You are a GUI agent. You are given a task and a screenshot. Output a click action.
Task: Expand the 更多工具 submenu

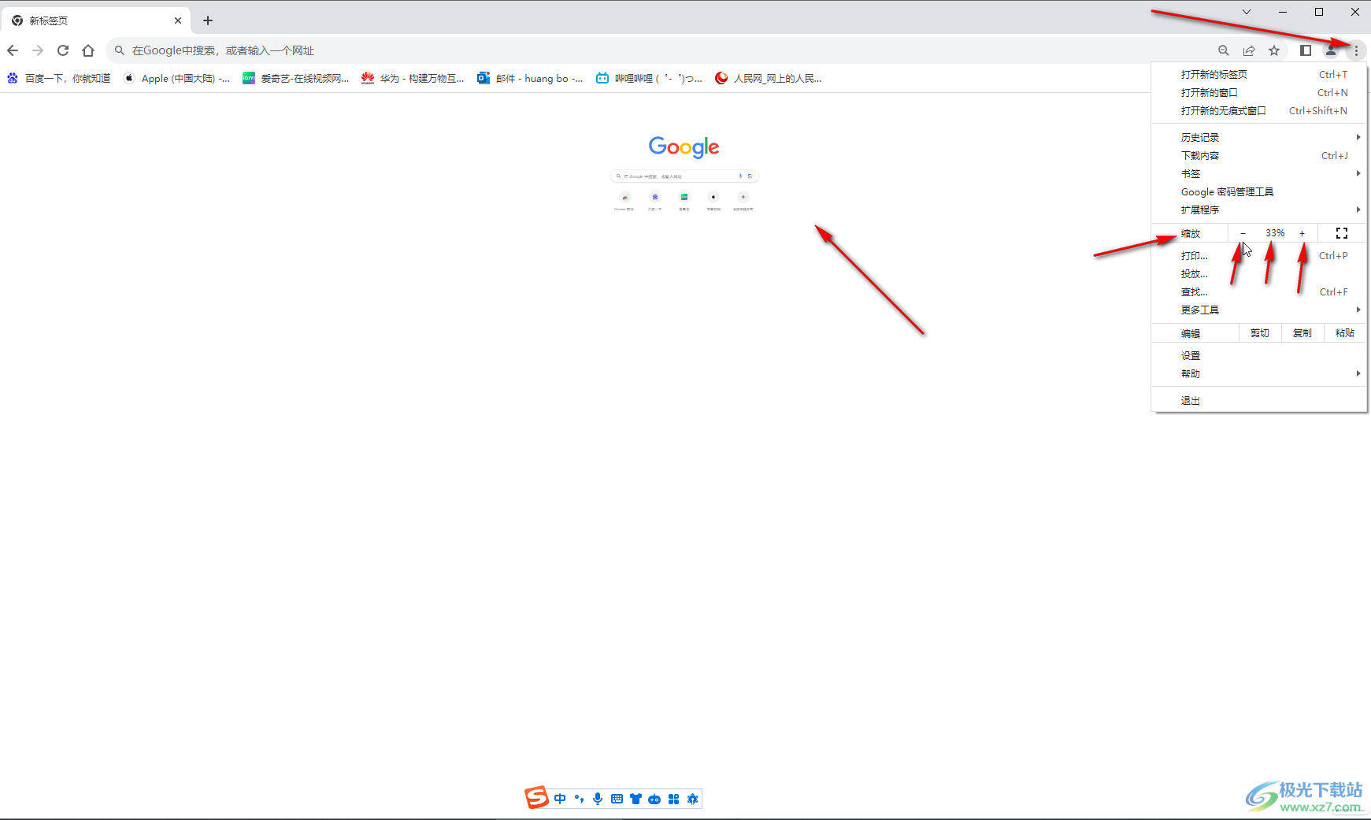click(x=1259, y=310)
